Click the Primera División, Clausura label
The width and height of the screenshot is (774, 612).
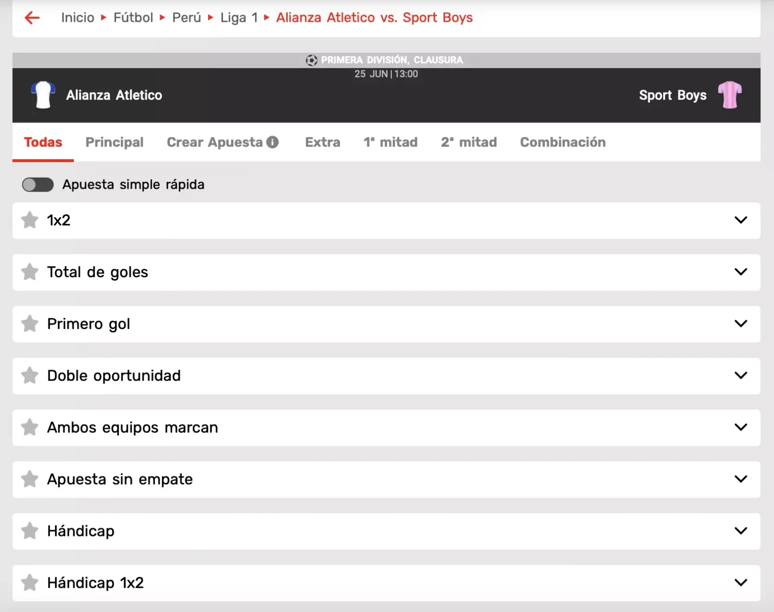392,60
